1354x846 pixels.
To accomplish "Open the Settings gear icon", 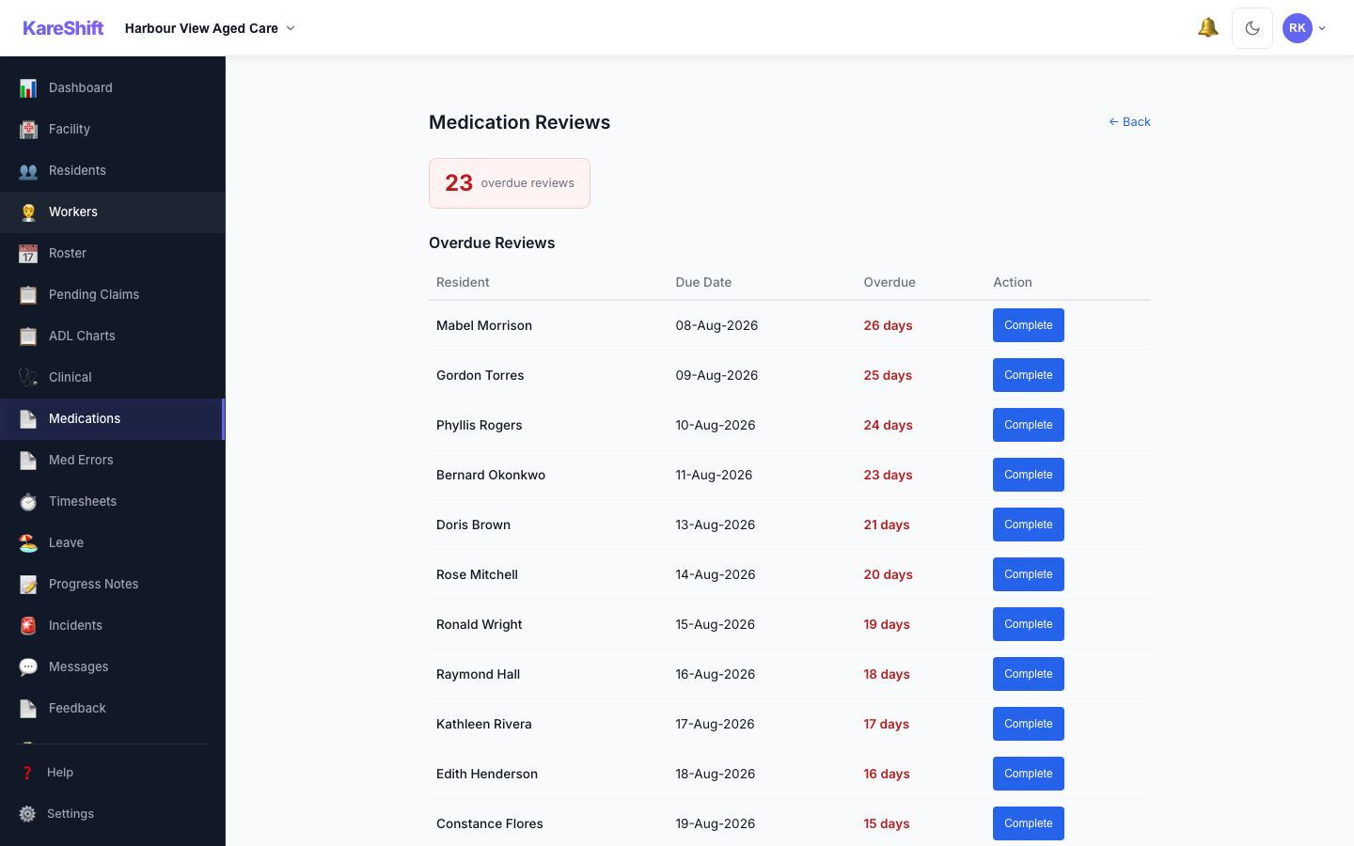I will click(x=27, y=814).
